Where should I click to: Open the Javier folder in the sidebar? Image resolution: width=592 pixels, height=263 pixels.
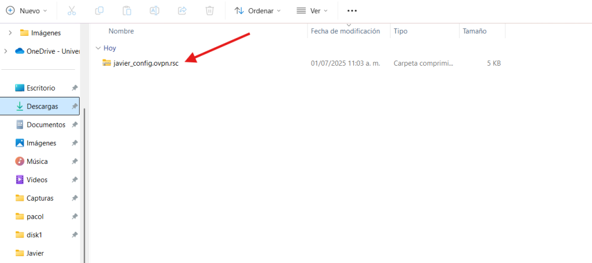(30, 253)
